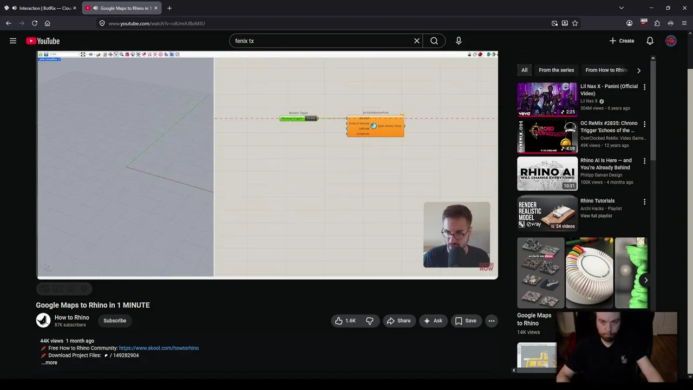This screenshot has height=390, width=693.
Task: Save the video to a playlist
Action: (466, 321)
